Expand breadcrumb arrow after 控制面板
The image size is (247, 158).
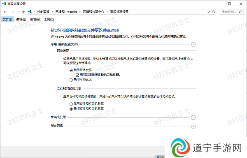pos(52,12)
